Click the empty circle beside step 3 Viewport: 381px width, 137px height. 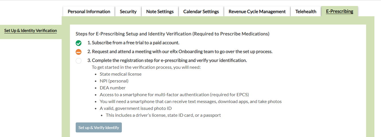click(79, 61)
